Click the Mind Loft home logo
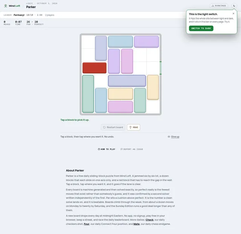The image size is (241, 234). coord(12,6)
